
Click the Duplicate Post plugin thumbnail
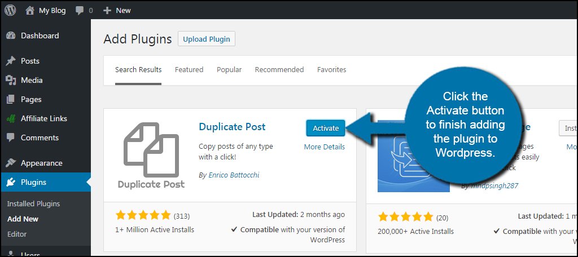(151, 155)
